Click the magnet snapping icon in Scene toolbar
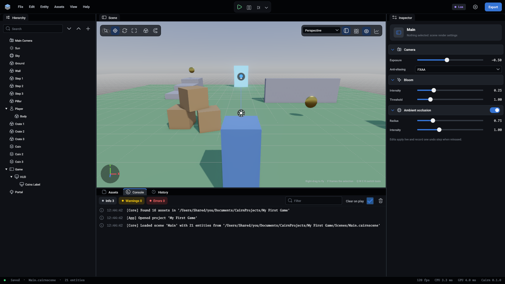The width and height of the screenshot is (505, 284). 155,31
